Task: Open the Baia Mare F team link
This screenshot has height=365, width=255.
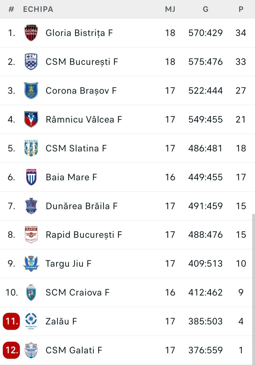Action: click(71, 177)
